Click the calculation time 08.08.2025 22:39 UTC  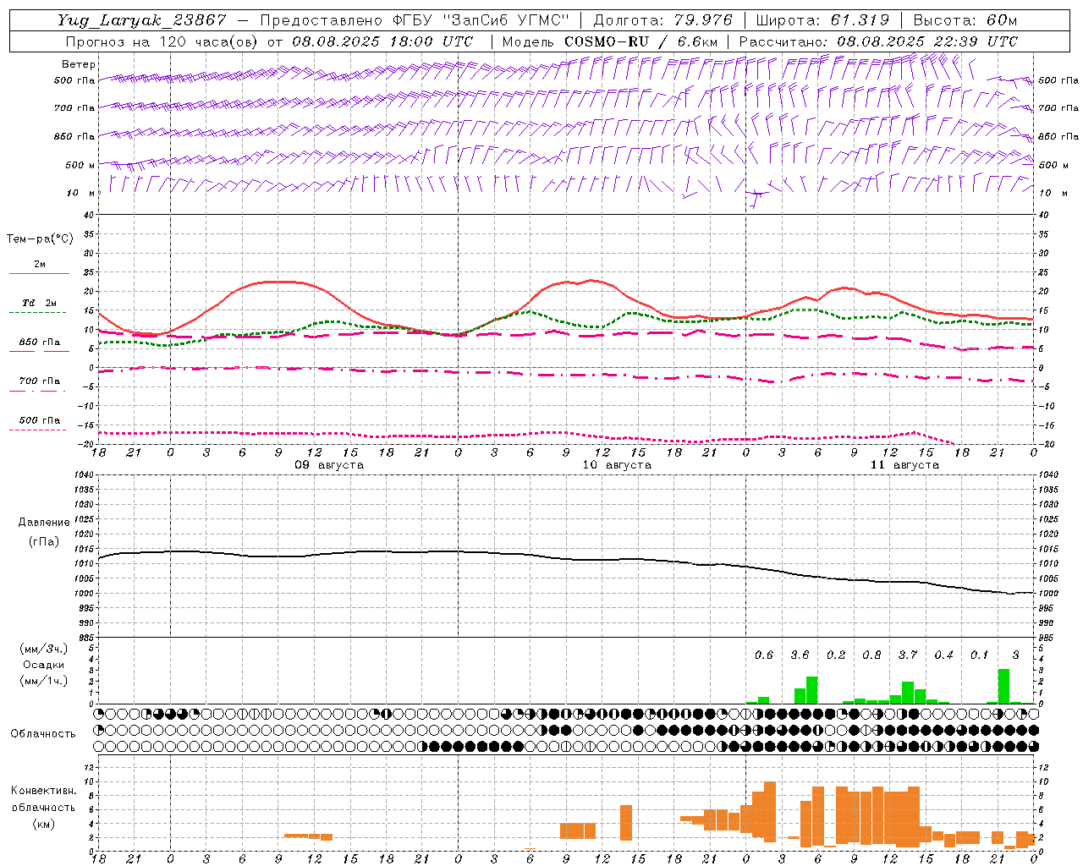point(927,41)
